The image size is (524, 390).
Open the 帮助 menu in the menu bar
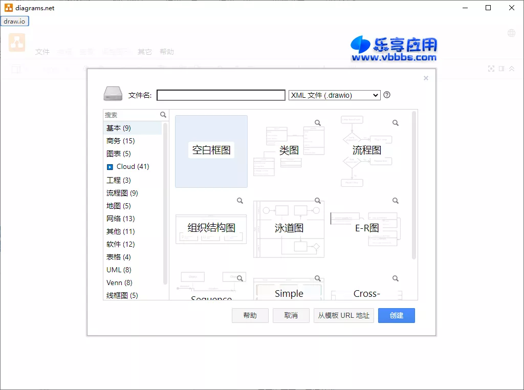[167, 51]
